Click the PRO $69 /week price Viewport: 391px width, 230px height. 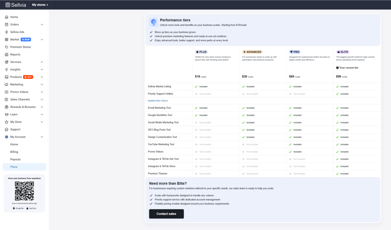pos(294,77)
